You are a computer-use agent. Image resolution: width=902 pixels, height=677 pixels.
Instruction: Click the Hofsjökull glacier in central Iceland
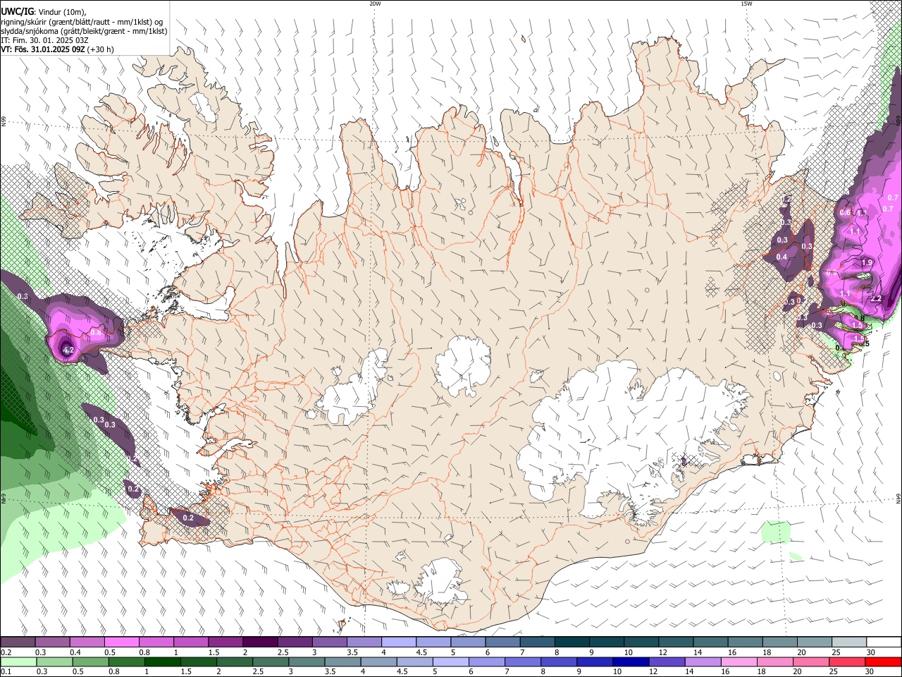tap(463, 363)
